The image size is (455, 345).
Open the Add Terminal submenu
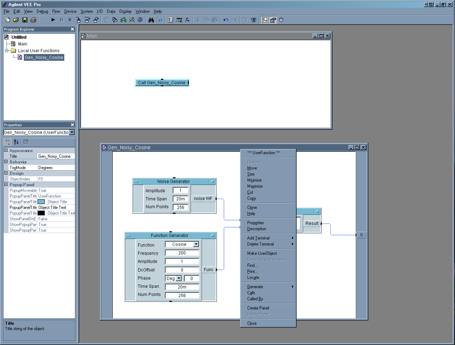pos(258,238)
